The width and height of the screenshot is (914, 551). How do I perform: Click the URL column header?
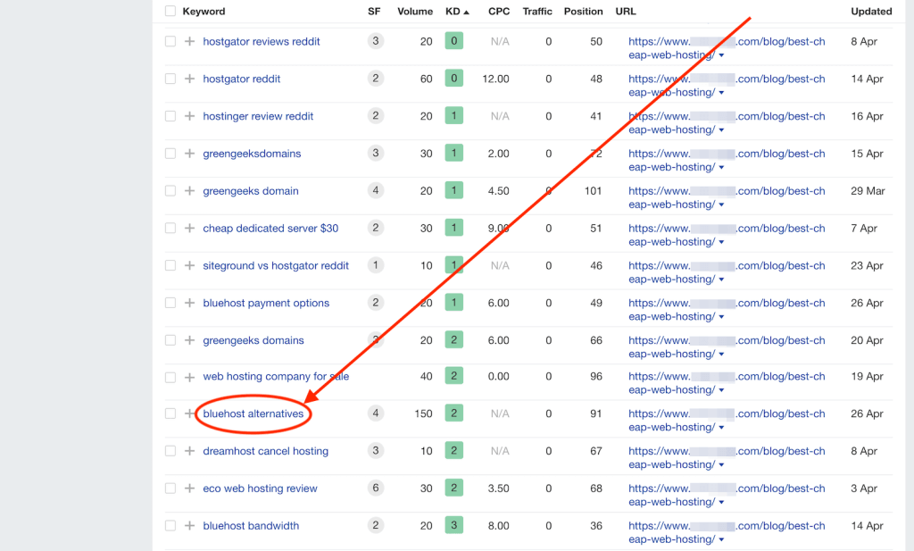pos(626,11)
